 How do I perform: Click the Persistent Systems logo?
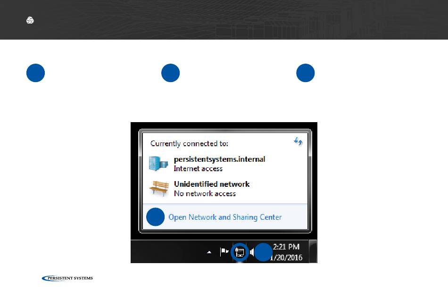coord(67,278)
